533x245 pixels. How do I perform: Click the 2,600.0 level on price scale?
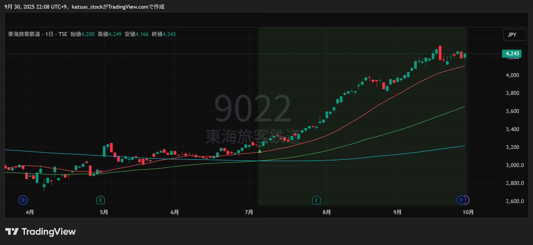(x=515, y=201)
